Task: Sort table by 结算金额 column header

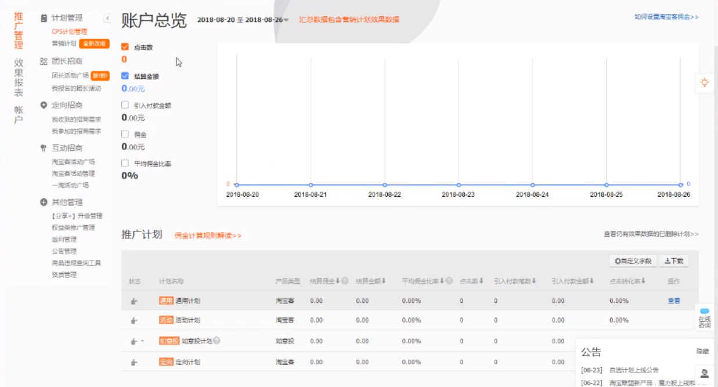Action: tap(370, 281)
